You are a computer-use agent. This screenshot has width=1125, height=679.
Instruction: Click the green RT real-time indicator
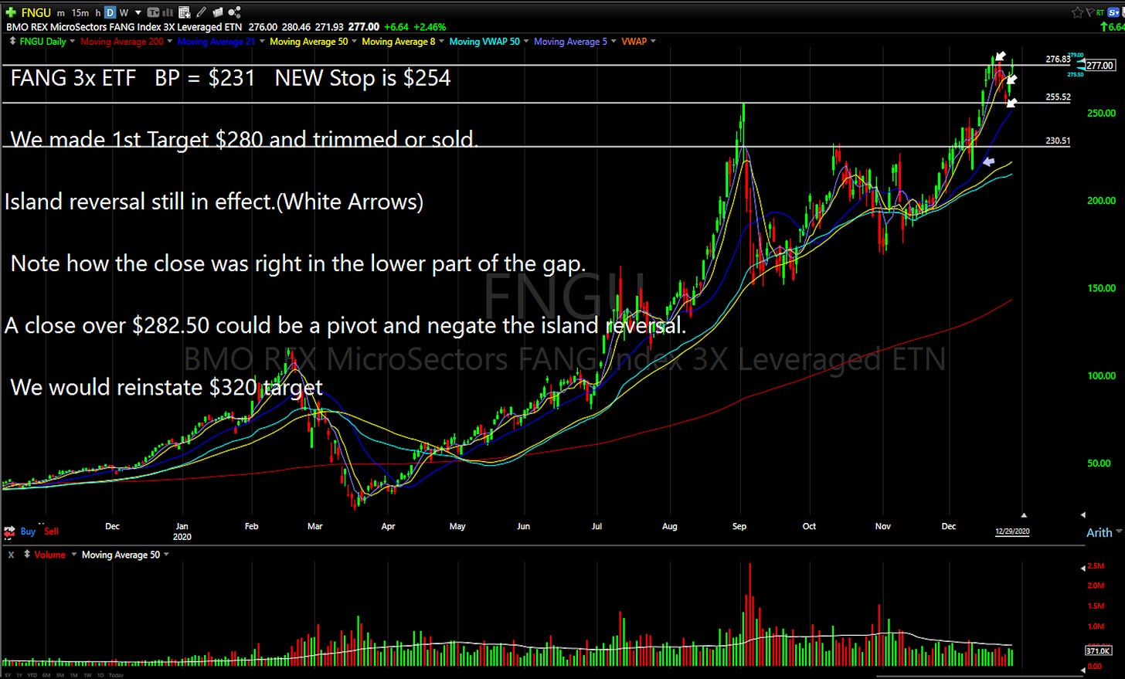[1100, 12]
